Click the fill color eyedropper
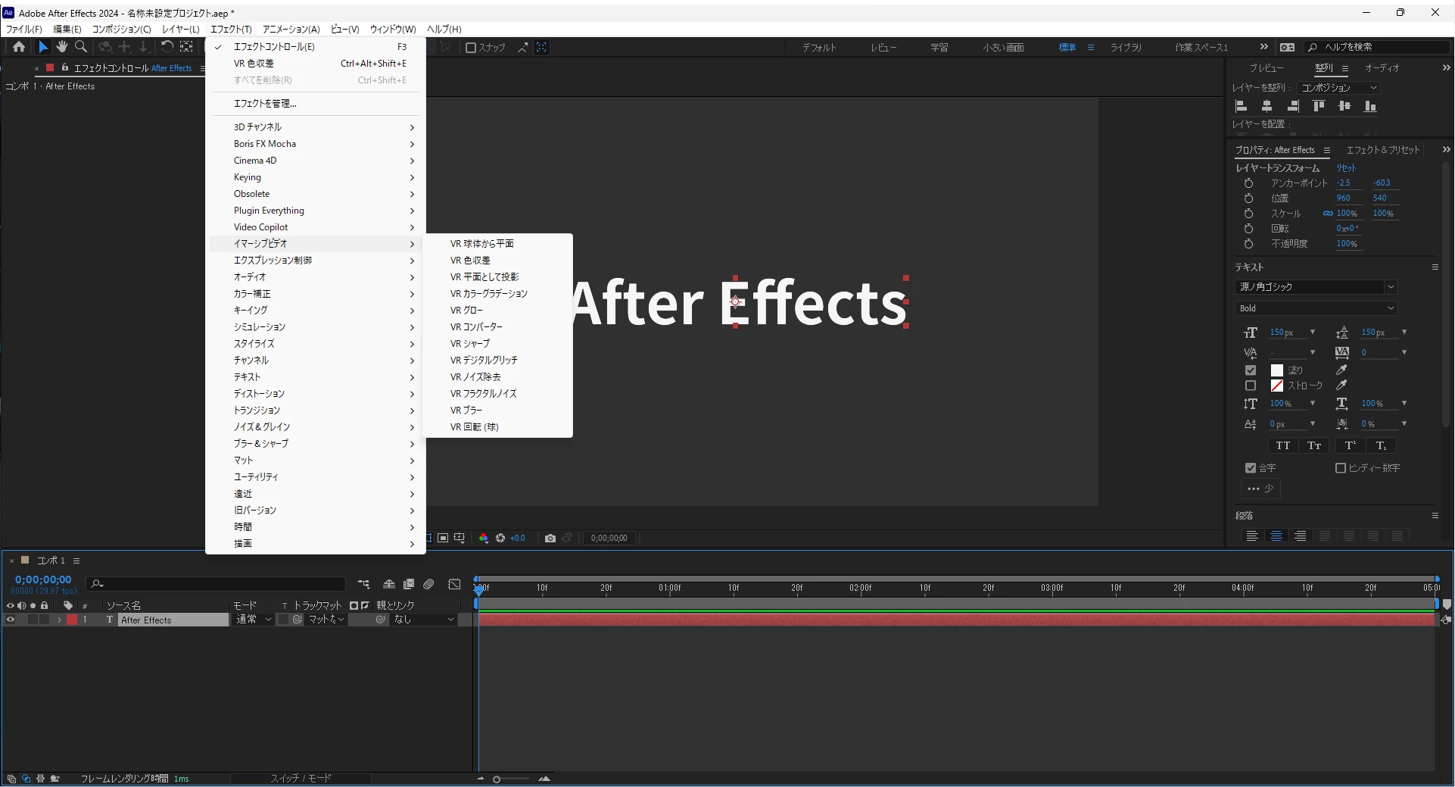 pyautogui.click(x=1341, y=370)
